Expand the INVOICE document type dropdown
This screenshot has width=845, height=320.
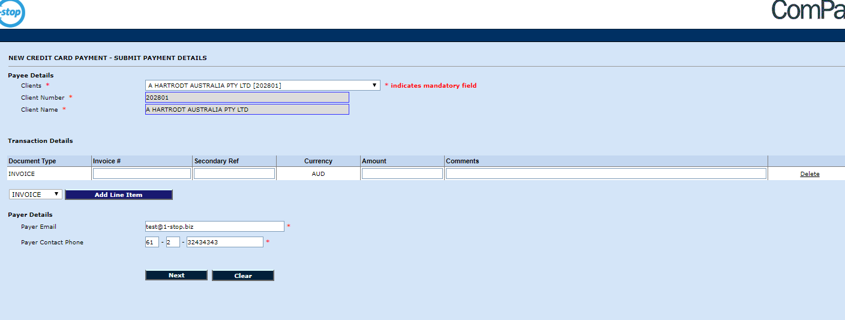click(x=36, y=195)
